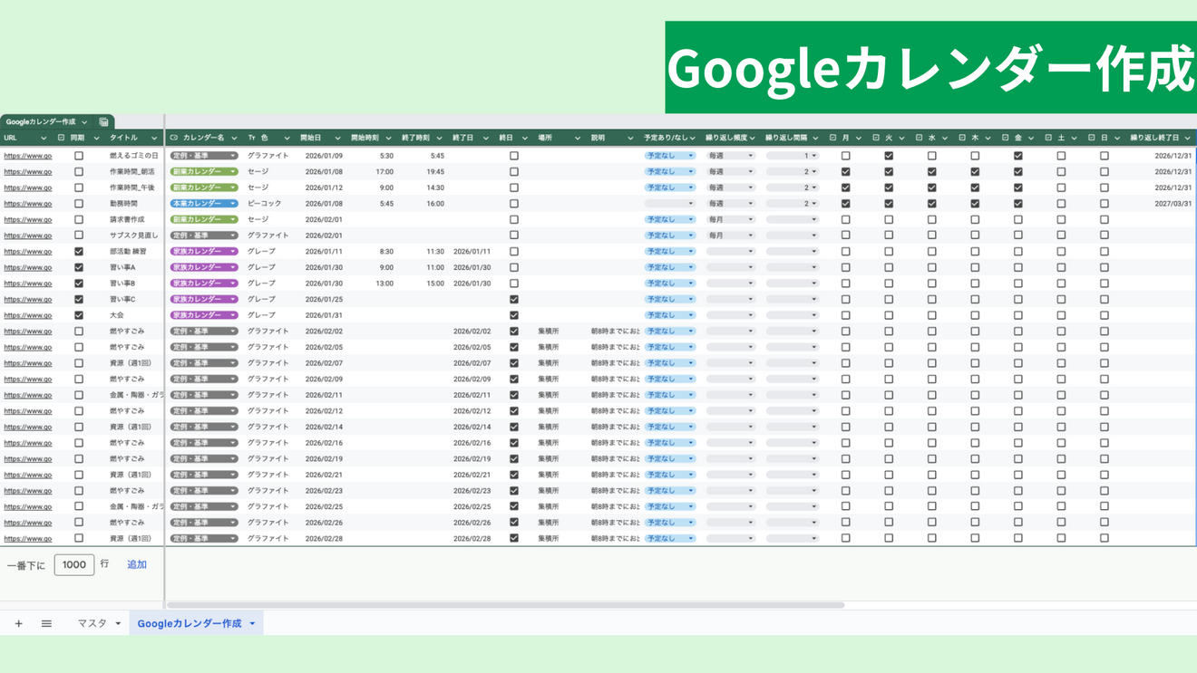Image resolution: width=1197 pixels, height=673 pixels.
Task: Open 繰り返し間隔 dropdown for 燃えるゴミの日 row
Action: point(792,156)
